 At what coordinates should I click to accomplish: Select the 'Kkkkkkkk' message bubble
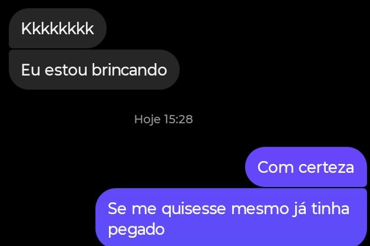point(58,28)
